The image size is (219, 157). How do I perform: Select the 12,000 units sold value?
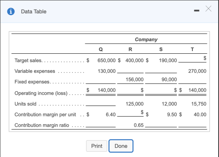(x=169, y=104)
